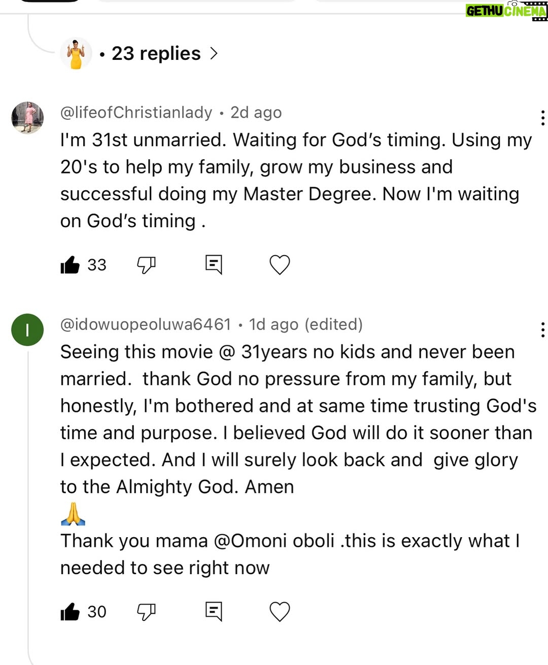The image size is (548, 665).
Task: Tap the chevron next to 23 replies
Action: point(214,53)
